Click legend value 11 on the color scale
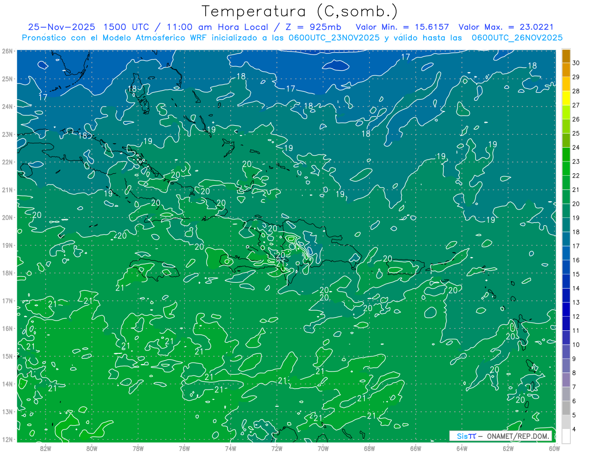Viewport: 589px width, 455px height. (x=576, y=331)
